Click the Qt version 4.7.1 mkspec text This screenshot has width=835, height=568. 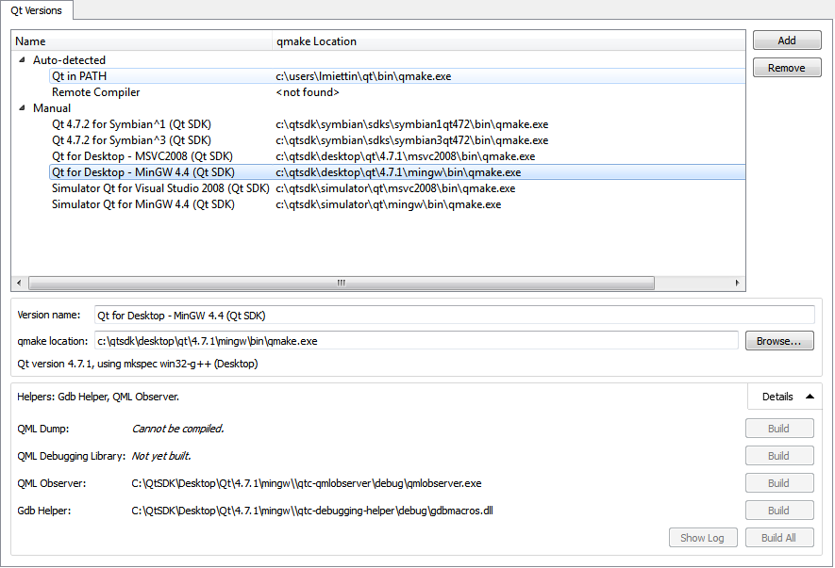point(138,364)
